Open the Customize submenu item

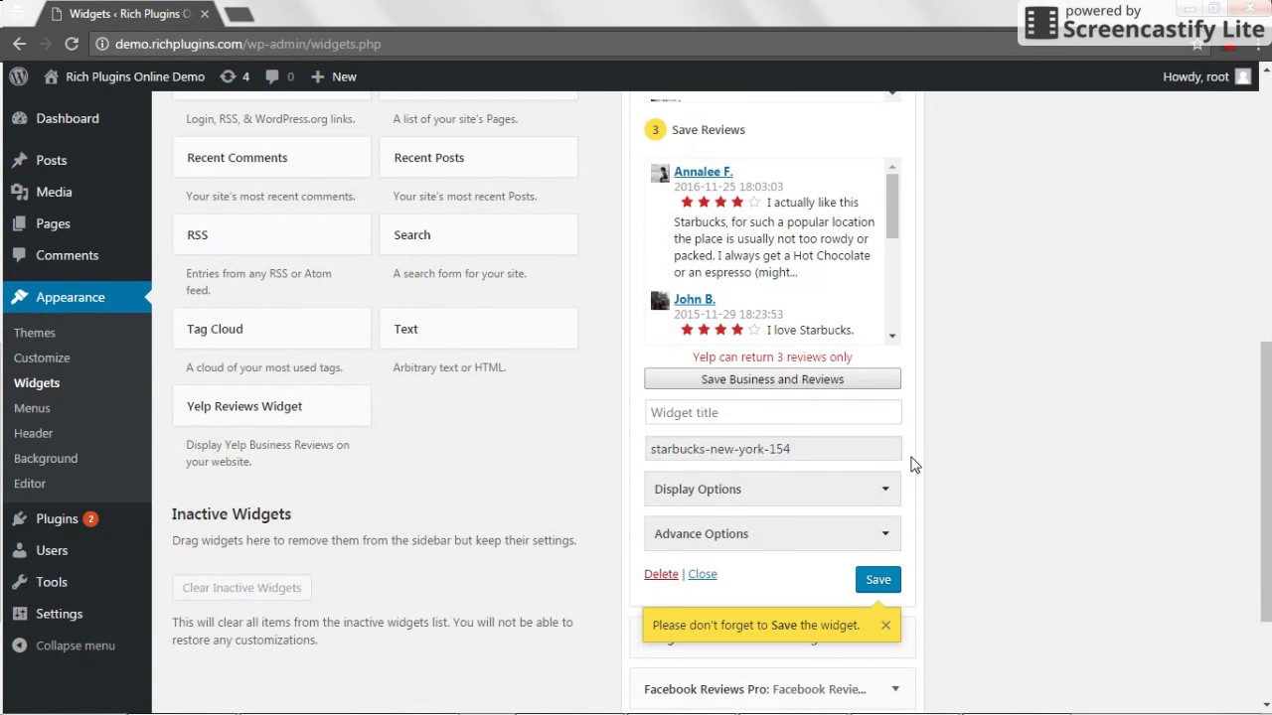[x=42, y=357]
